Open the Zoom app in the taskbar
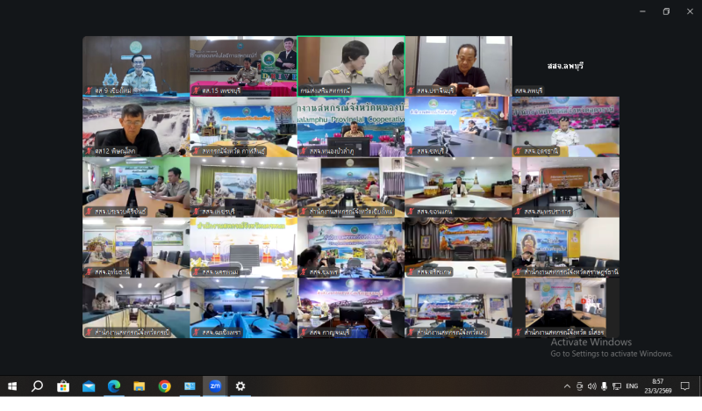Image resolution: width=702 pixels, height=411 pixels. point(215,386)
